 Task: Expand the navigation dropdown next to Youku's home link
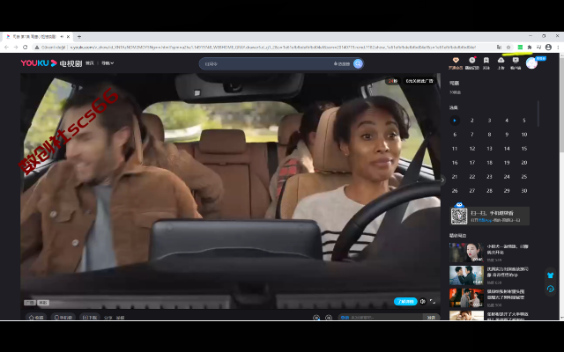pos(108,63)
